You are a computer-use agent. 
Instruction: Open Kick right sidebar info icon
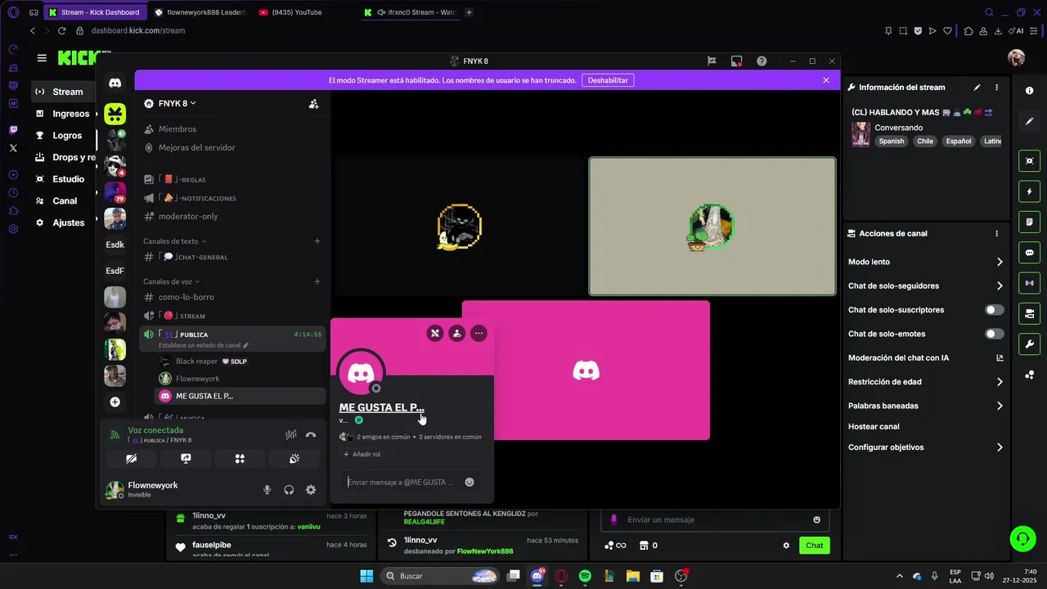point(1030,91)
